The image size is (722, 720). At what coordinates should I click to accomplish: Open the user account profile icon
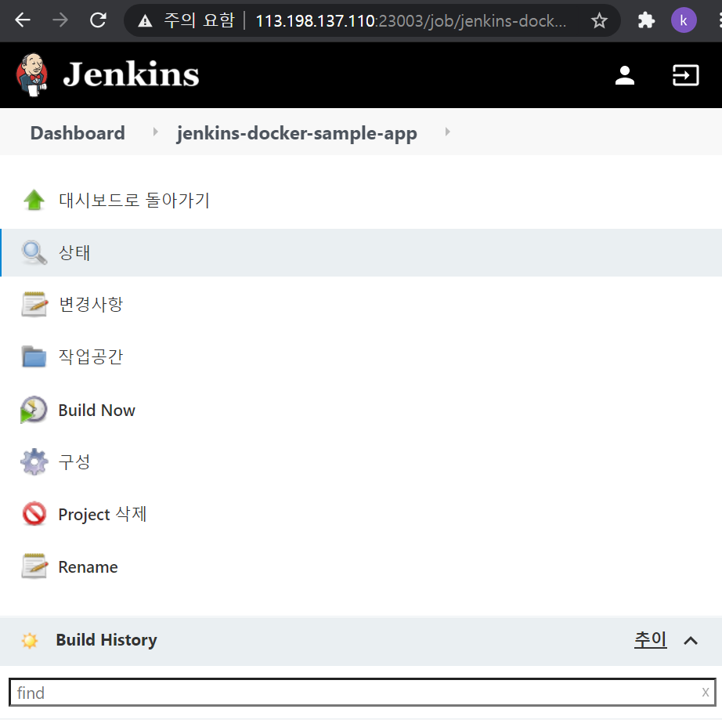click(624, 75)
